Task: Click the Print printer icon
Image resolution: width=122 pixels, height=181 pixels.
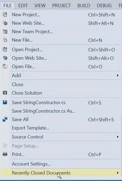Action: 5,154
